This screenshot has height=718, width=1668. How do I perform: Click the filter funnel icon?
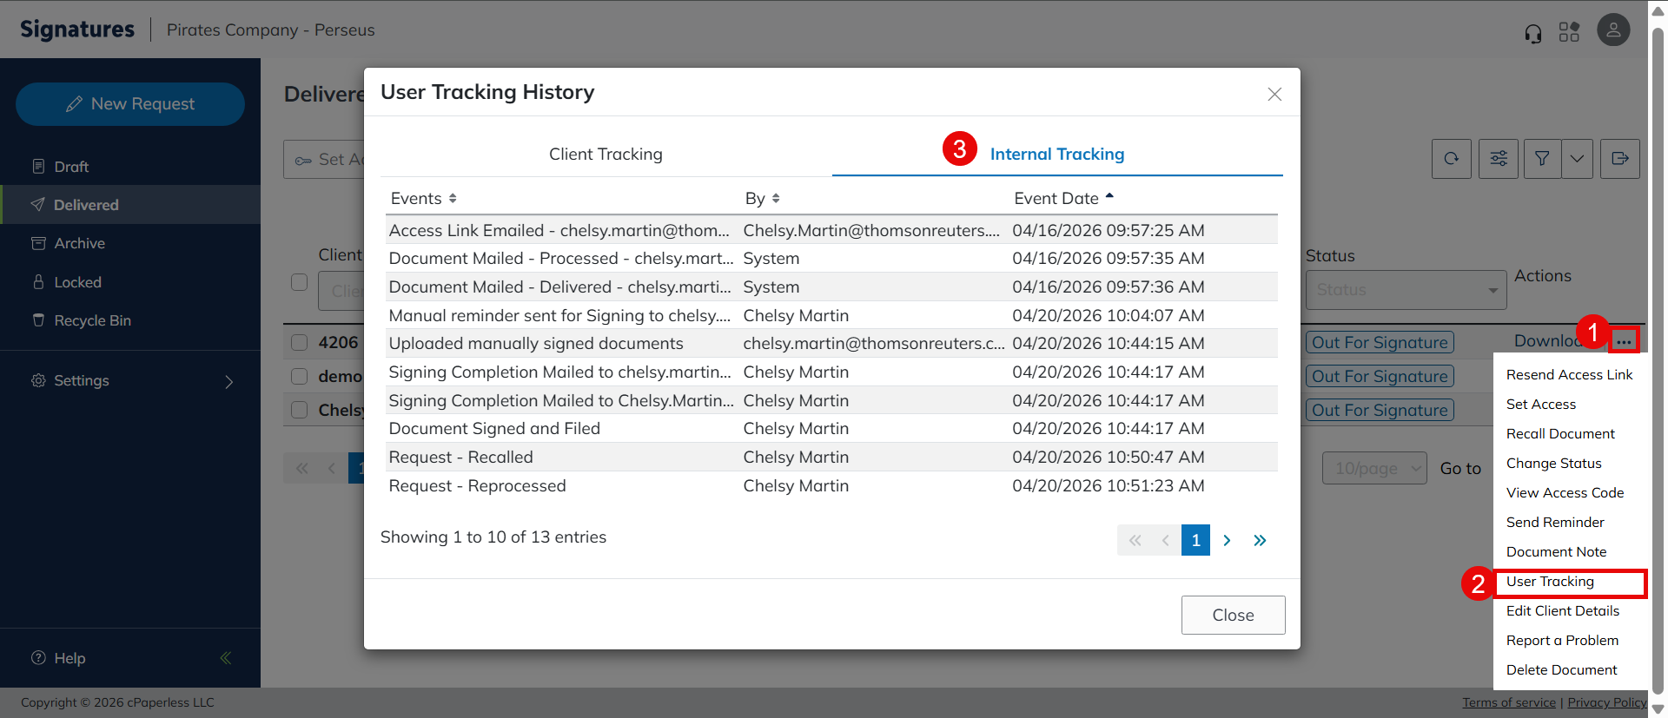1542,159
